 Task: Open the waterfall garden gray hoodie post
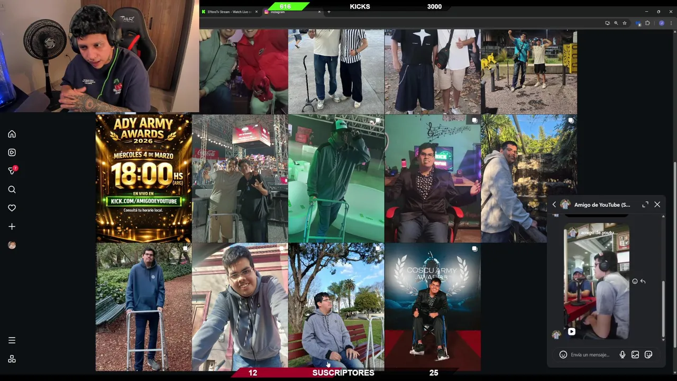[x=529, y=178]
